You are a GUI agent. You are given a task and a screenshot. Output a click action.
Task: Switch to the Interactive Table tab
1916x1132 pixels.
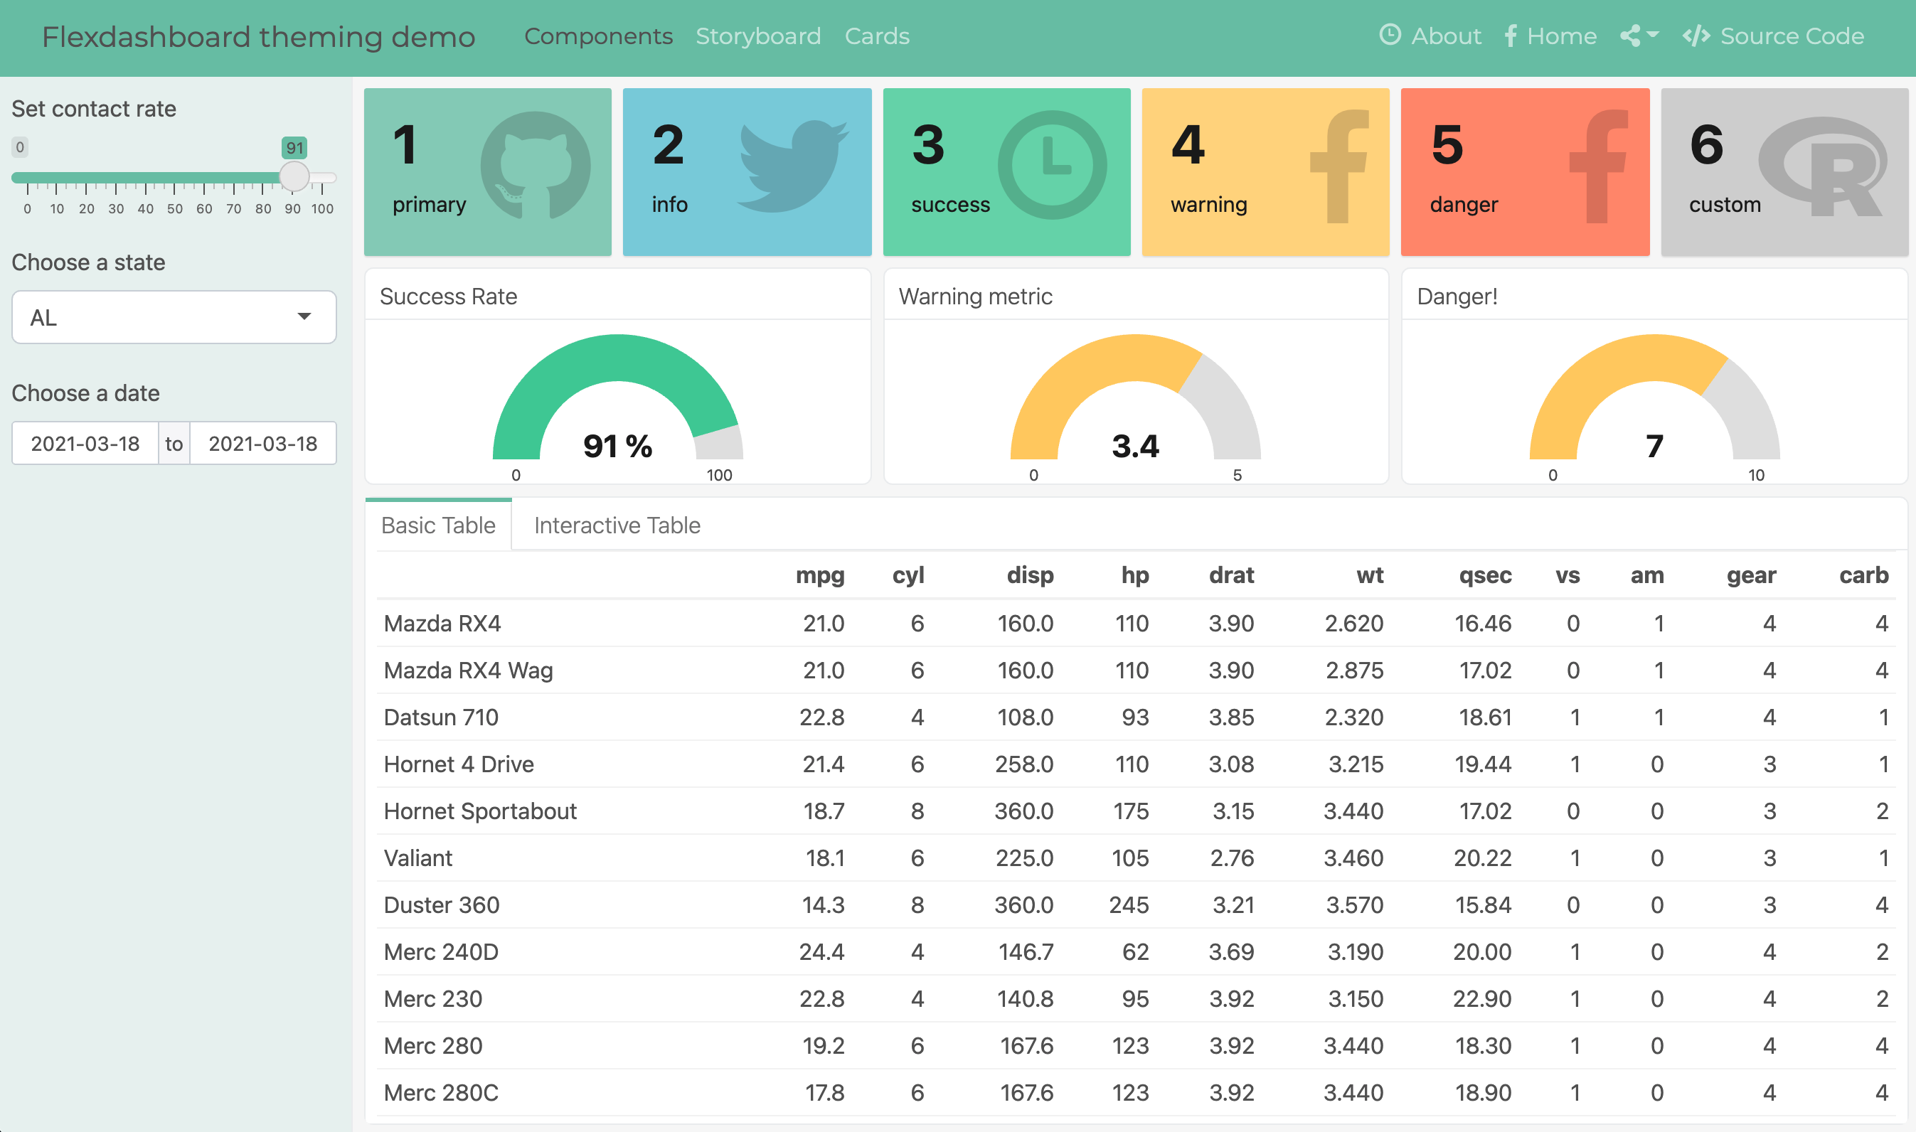pyautogui.click(x=617, y=525)
